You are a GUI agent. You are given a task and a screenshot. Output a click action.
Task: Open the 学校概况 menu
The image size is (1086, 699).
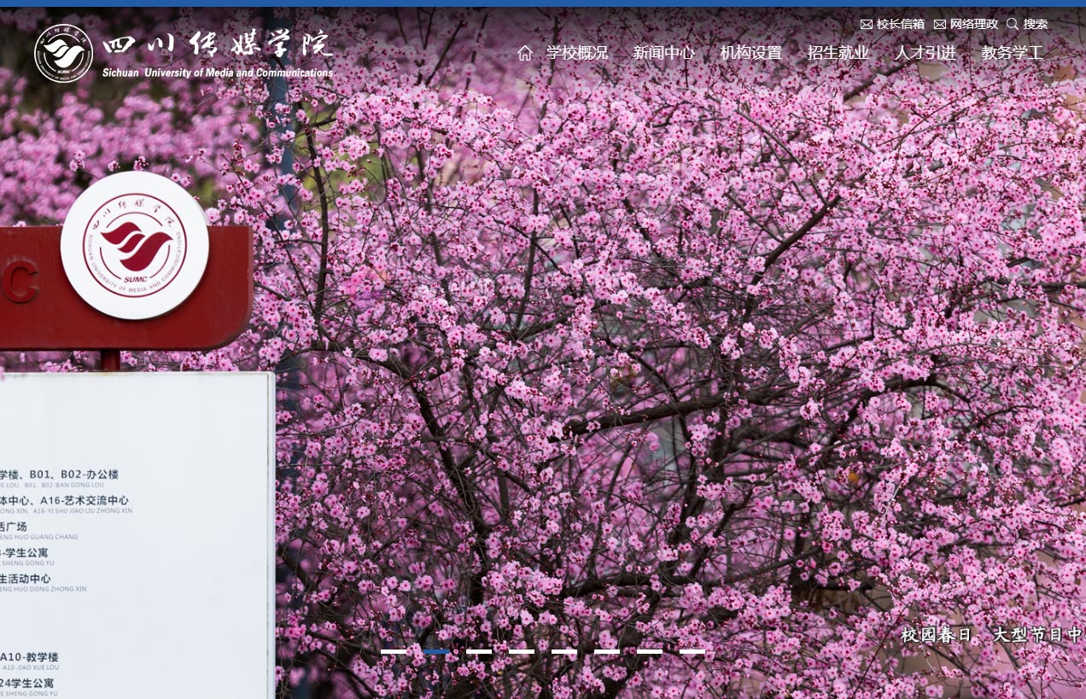(x=577, y=53)
